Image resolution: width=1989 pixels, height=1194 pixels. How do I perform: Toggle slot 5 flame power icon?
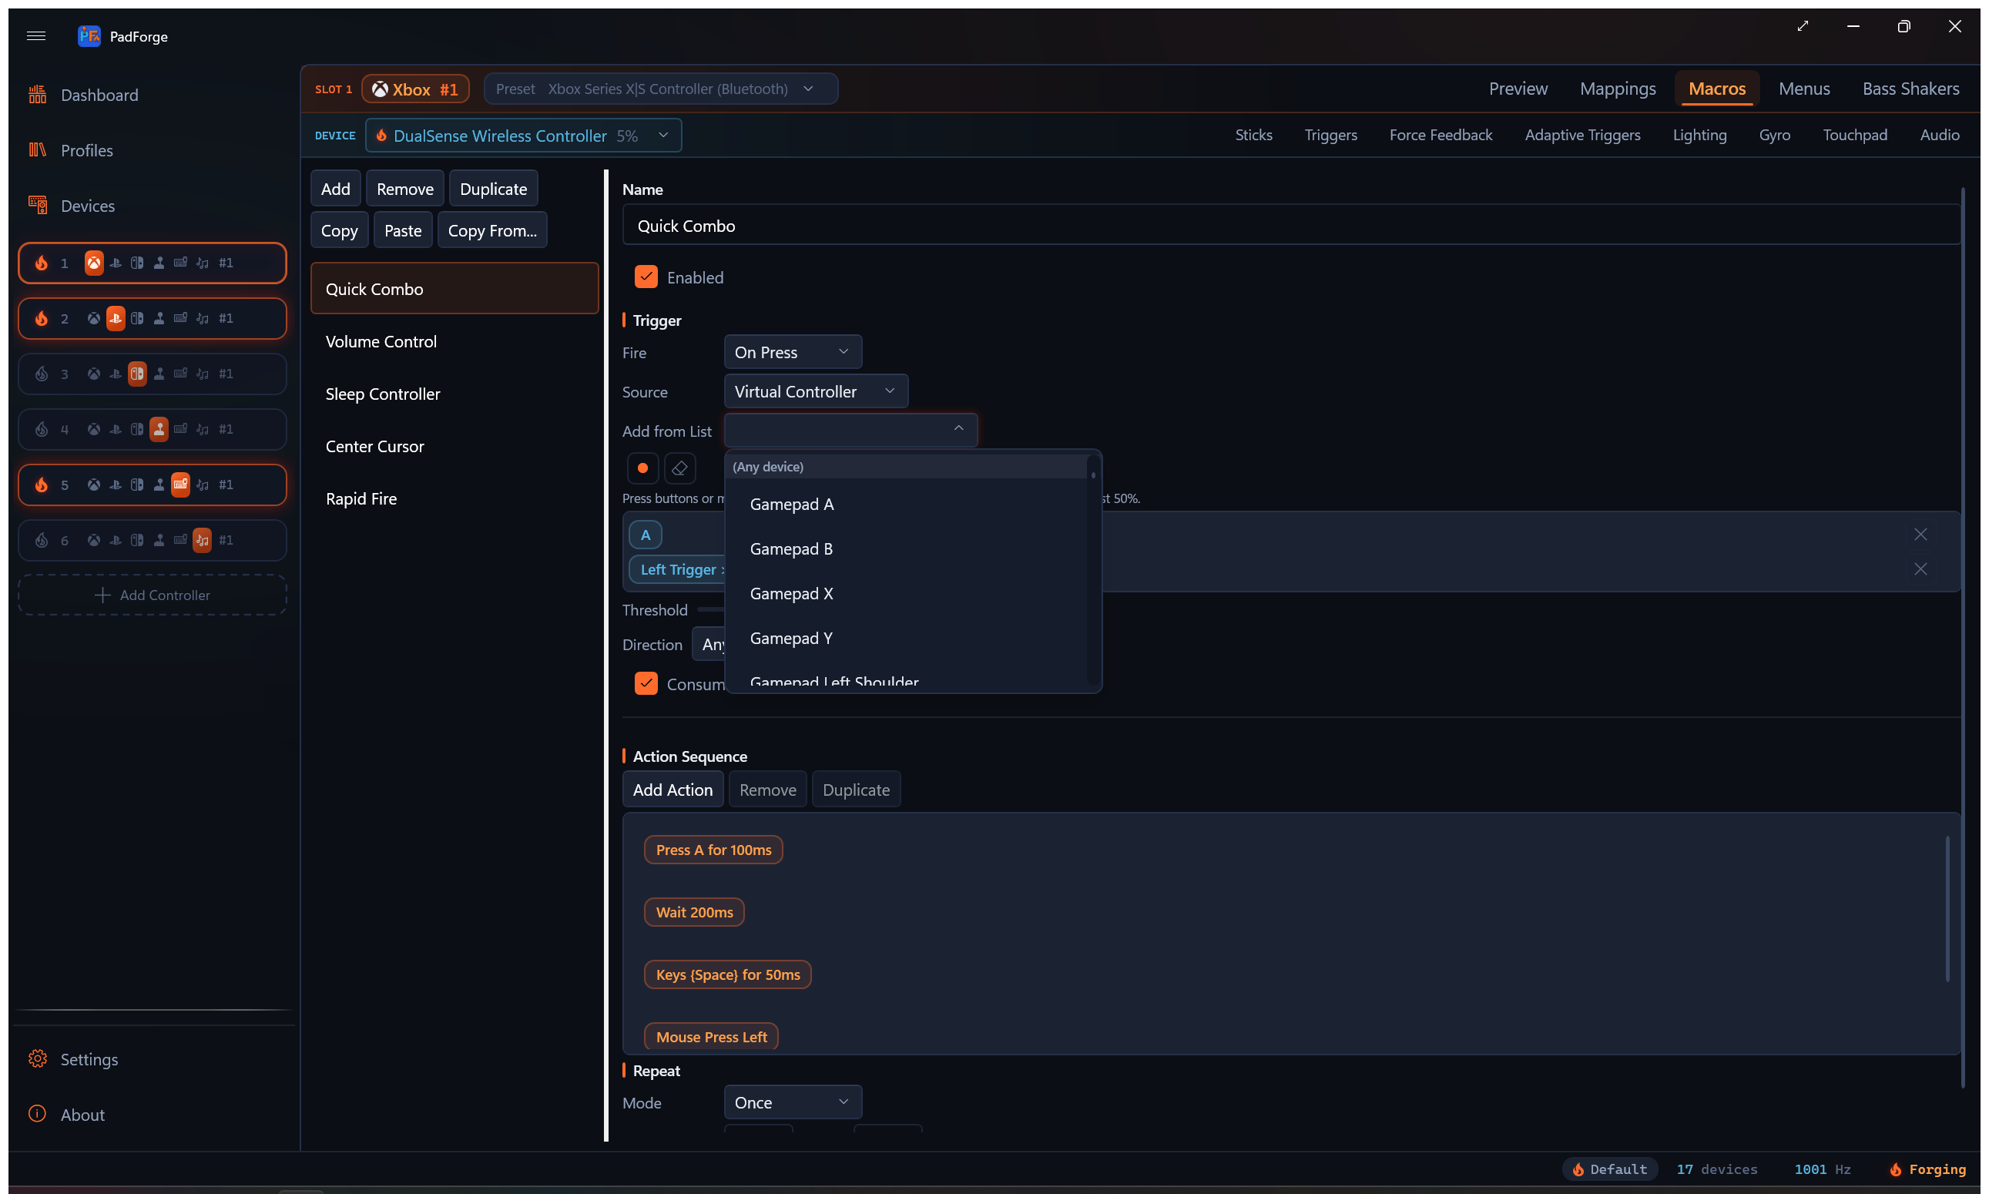[x=41, y=485]
